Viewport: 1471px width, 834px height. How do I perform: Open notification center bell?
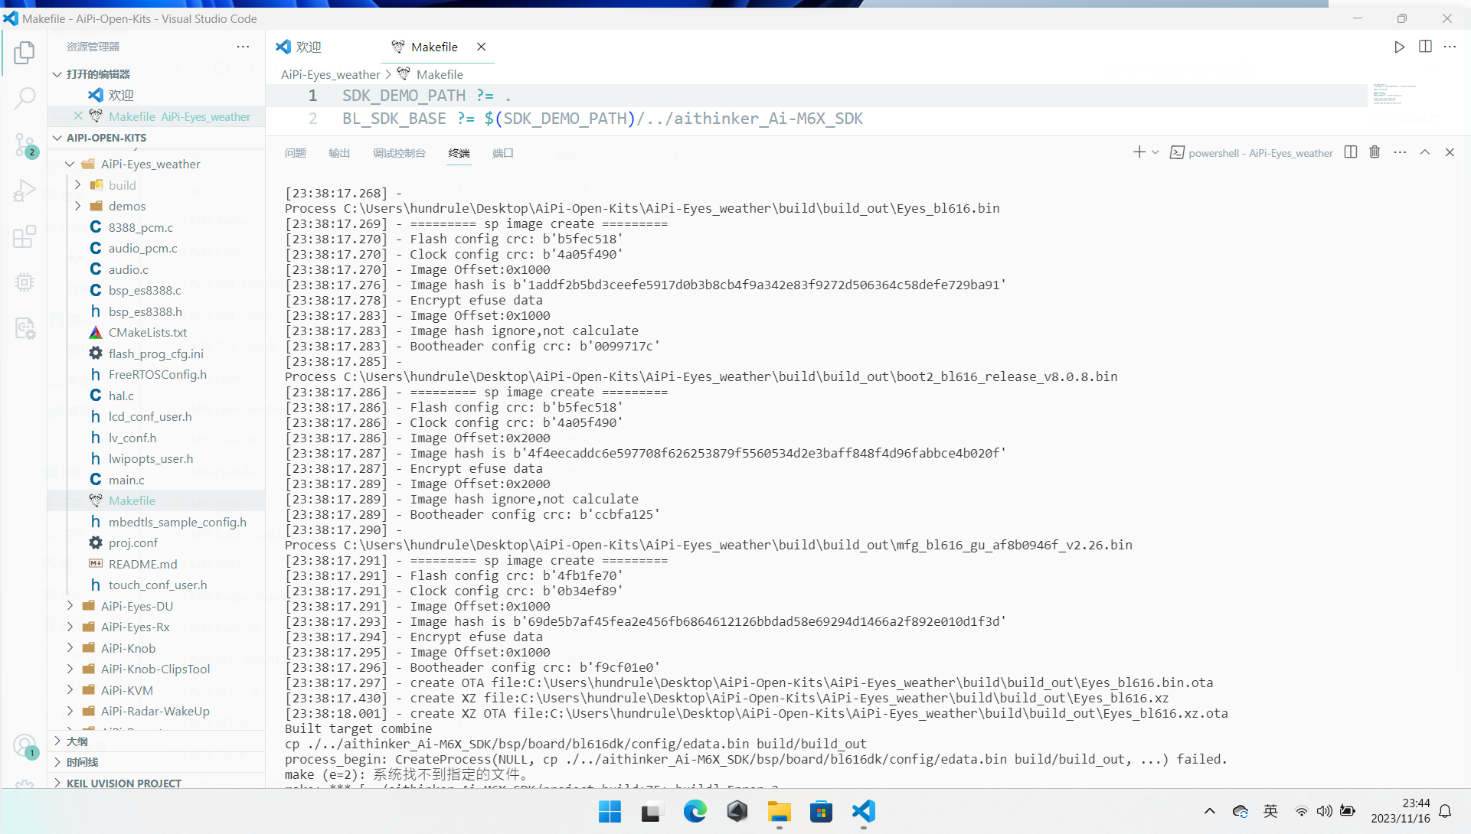coord(1445,811)
